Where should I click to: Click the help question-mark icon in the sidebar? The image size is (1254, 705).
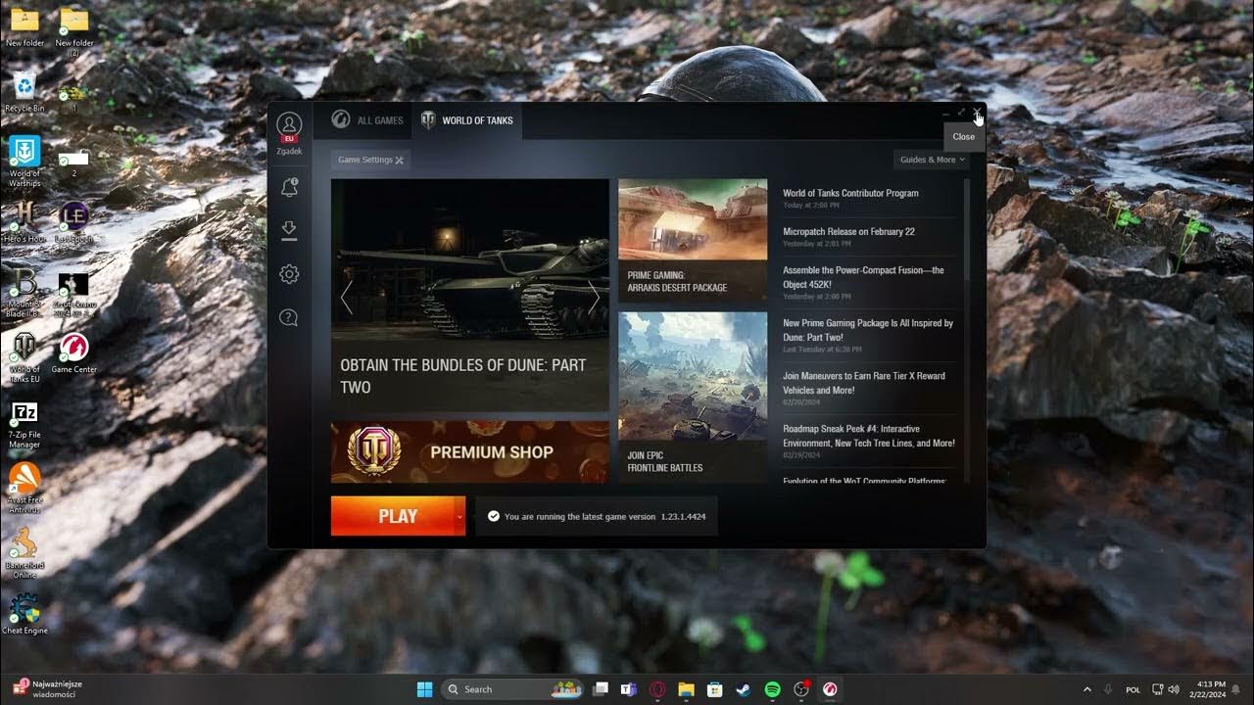pos(288,317)
